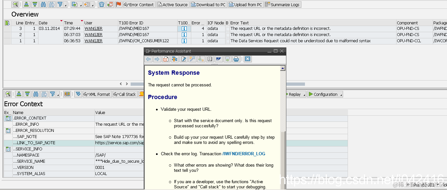The image size is (447, 190).
Task: Click Find binoculars in Overview toolbar
Action: 43,5
